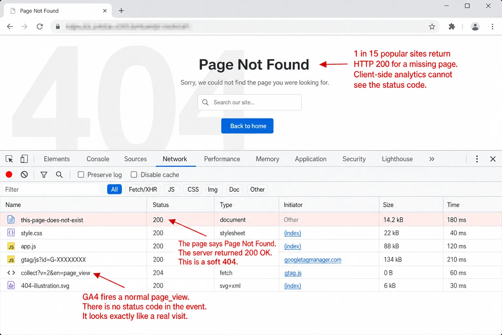Screen dimensions: 502x335
Task: Open (index) initiator link for app.js
Action: pos(293,246)
